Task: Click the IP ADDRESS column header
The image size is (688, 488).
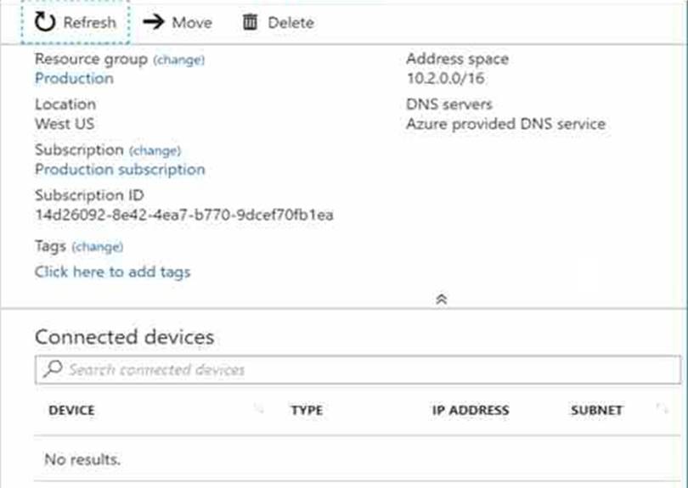Action: [471, 410]
